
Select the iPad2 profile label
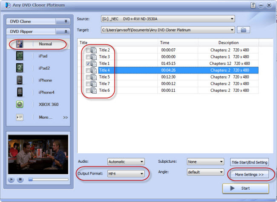(44, 68)
